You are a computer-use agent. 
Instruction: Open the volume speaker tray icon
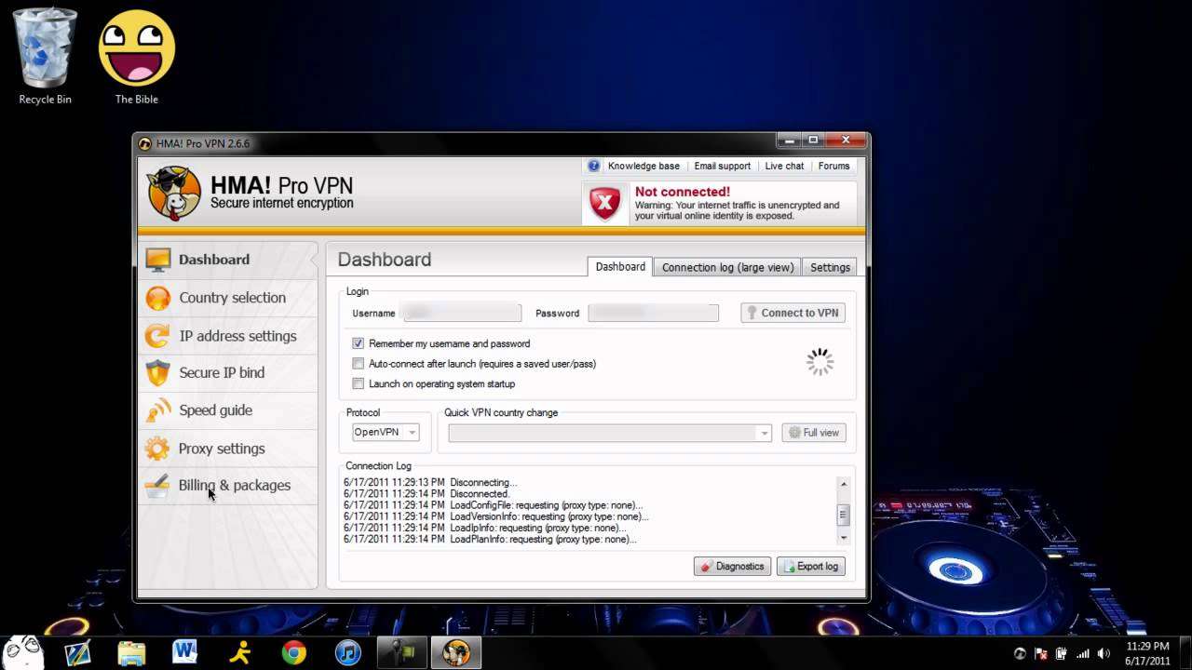click(1104, 653)
